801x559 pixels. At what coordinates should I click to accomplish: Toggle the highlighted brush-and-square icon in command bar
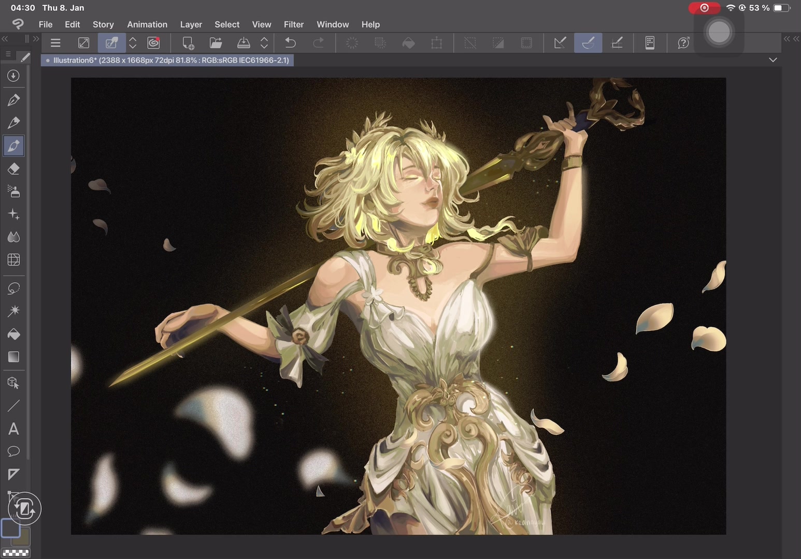111,43
